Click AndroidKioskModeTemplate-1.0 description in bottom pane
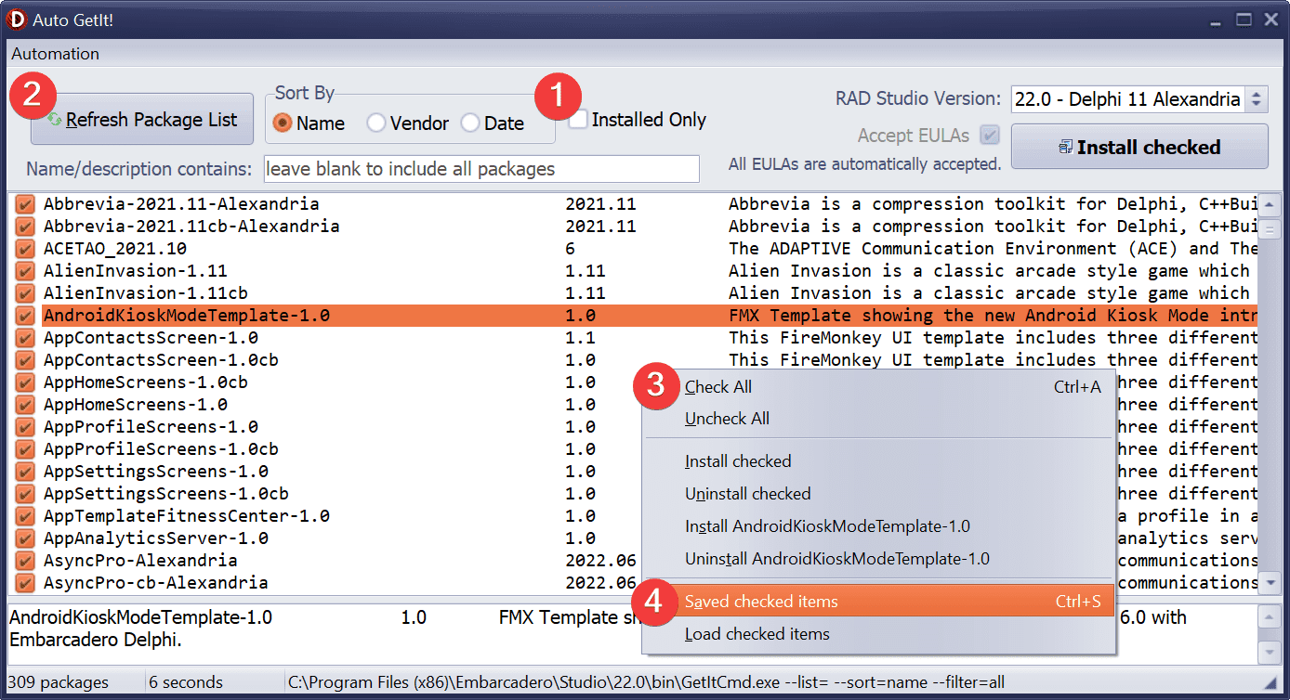This screenshot has height=700, width=1290. click(571, 617)
